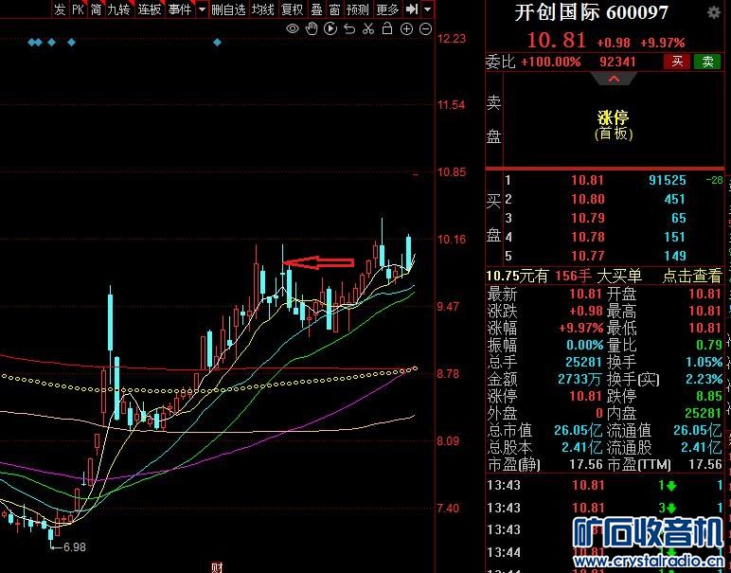This screenshot has width=731, height=573.
Task: Click the 换手 value 1.05%
Action: point(704,362)
